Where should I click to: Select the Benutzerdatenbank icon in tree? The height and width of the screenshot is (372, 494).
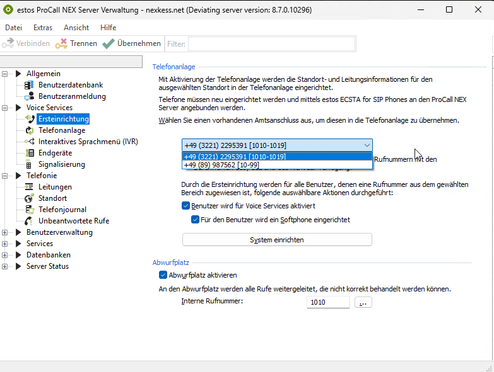click(29, 85)
